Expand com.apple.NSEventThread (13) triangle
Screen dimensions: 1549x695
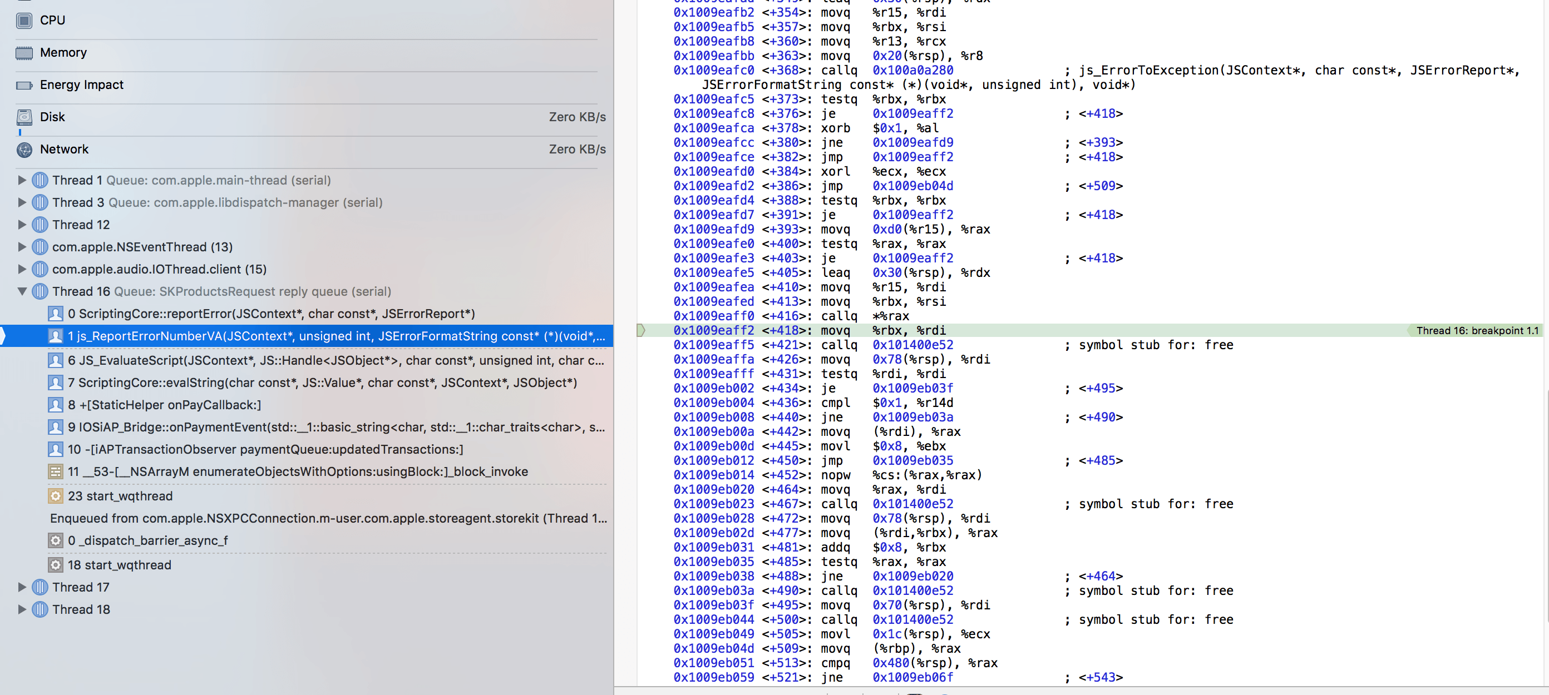point(22,247)
